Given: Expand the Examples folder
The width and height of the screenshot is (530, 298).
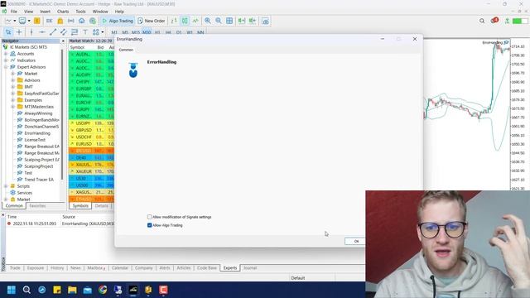Looking at the screenshot, I should [13, 100].
